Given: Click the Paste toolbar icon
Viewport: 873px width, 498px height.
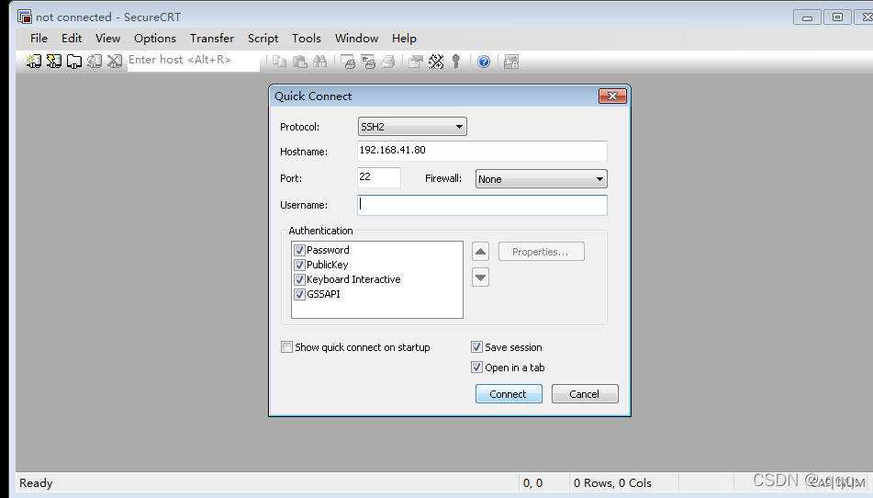Looking at the screenshot, I should [299, 62].
